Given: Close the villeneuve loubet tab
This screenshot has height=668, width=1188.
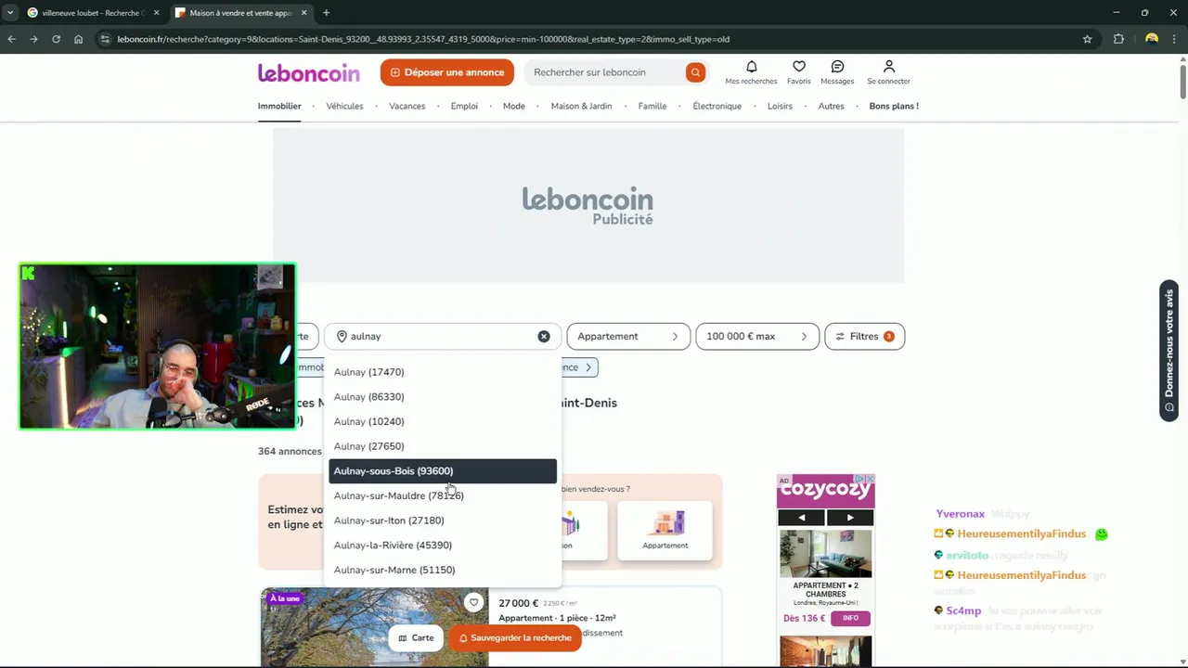Looking at the screenshot, I should 156,13.
